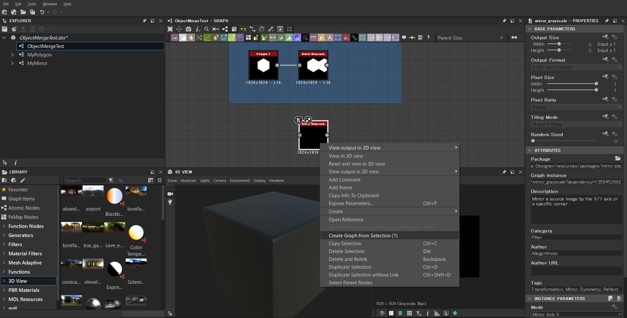Select the Polygon 1 node
This screenshot has width=627, height=318.
263,65
